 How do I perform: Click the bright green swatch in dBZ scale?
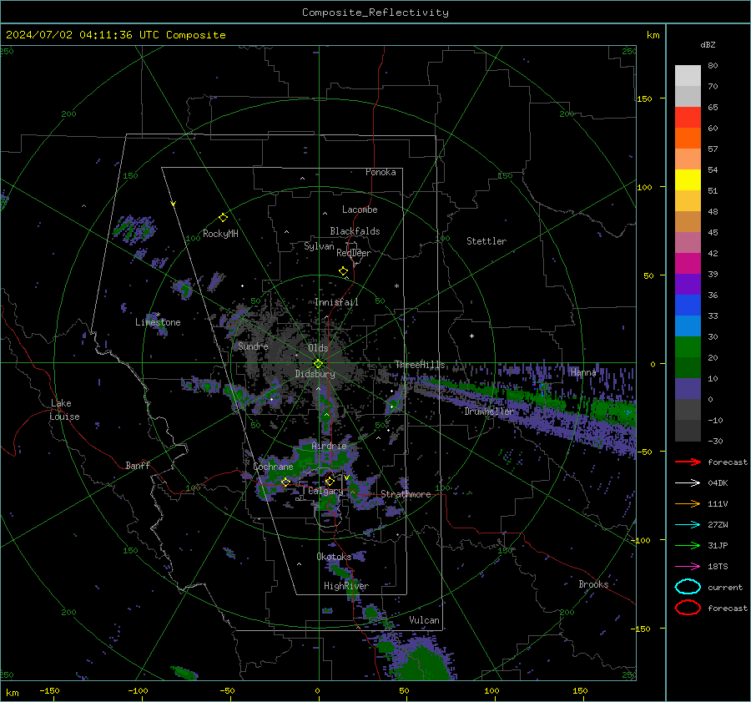(x=688, y=346)
